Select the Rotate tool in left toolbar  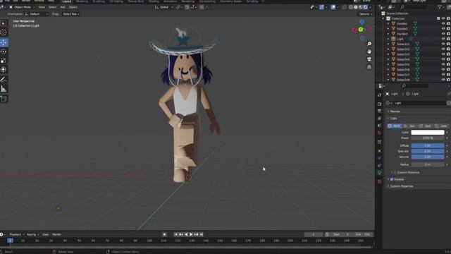pos(4,52)
